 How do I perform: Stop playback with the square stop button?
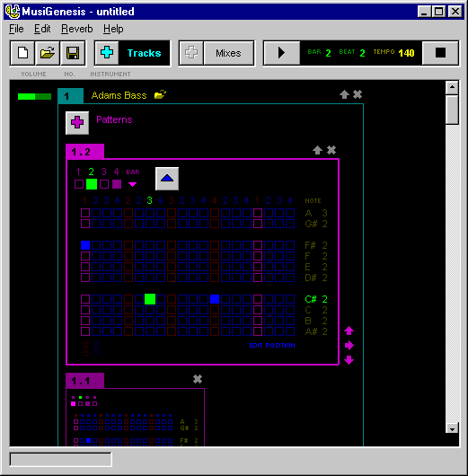click(440, 53)
